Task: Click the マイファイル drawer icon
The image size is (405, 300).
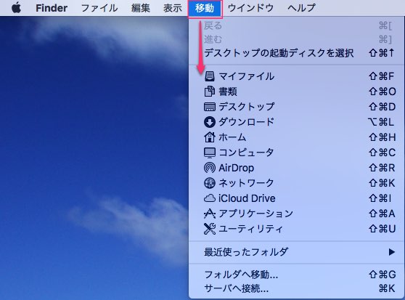Action: [x=210, y=76]
